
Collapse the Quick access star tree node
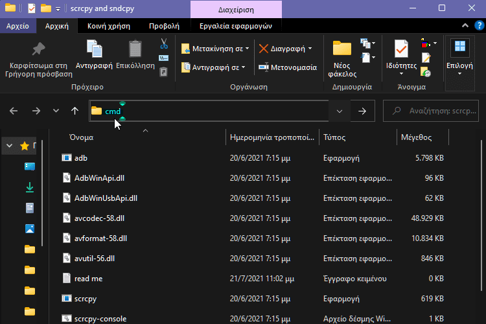9,146
